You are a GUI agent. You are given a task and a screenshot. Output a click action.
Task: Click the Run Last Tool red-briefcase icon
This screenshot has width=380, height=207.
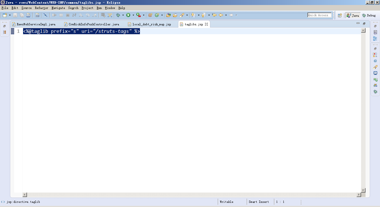pyautogui.click(x=138, y=15)
